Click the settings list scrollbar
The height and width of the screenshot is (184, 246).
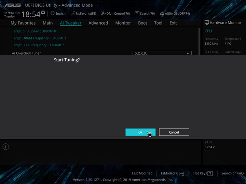[x=199, y=41]
